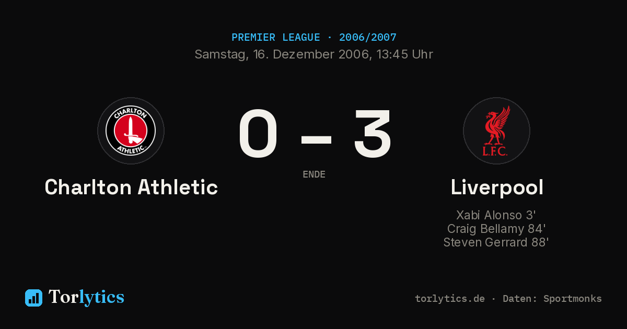
Task: Click the Charlton Athletic club crest
Action: coord(131,131)
